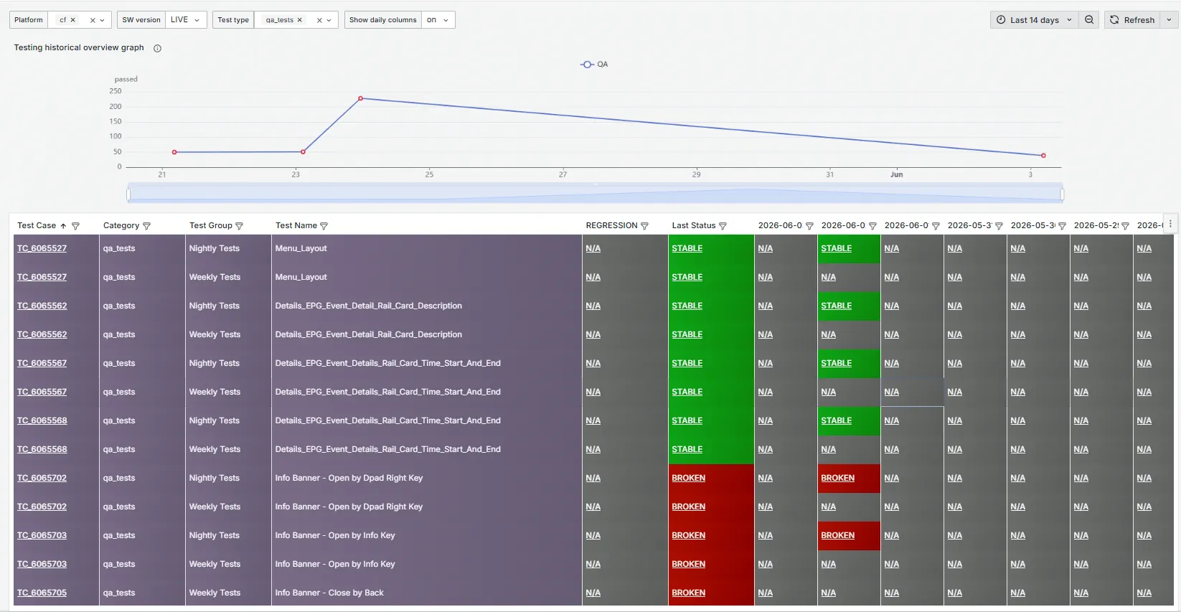This screenshot has height=612, width=1181.
Task: Select the final graph data point near June 3
Action: [x=1043, y=156]
